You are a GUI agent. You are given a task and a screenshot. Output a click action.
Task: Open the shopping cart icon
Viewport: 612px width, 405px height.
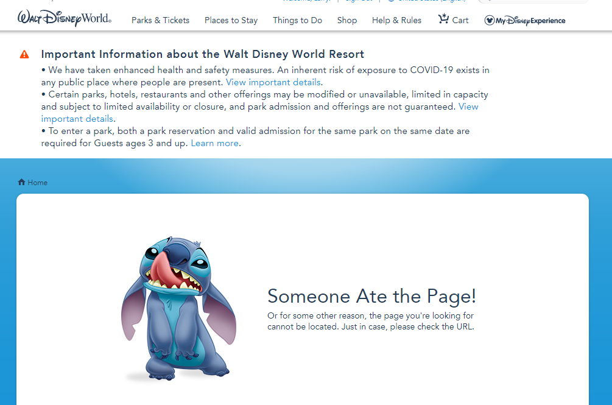point(443,19)
